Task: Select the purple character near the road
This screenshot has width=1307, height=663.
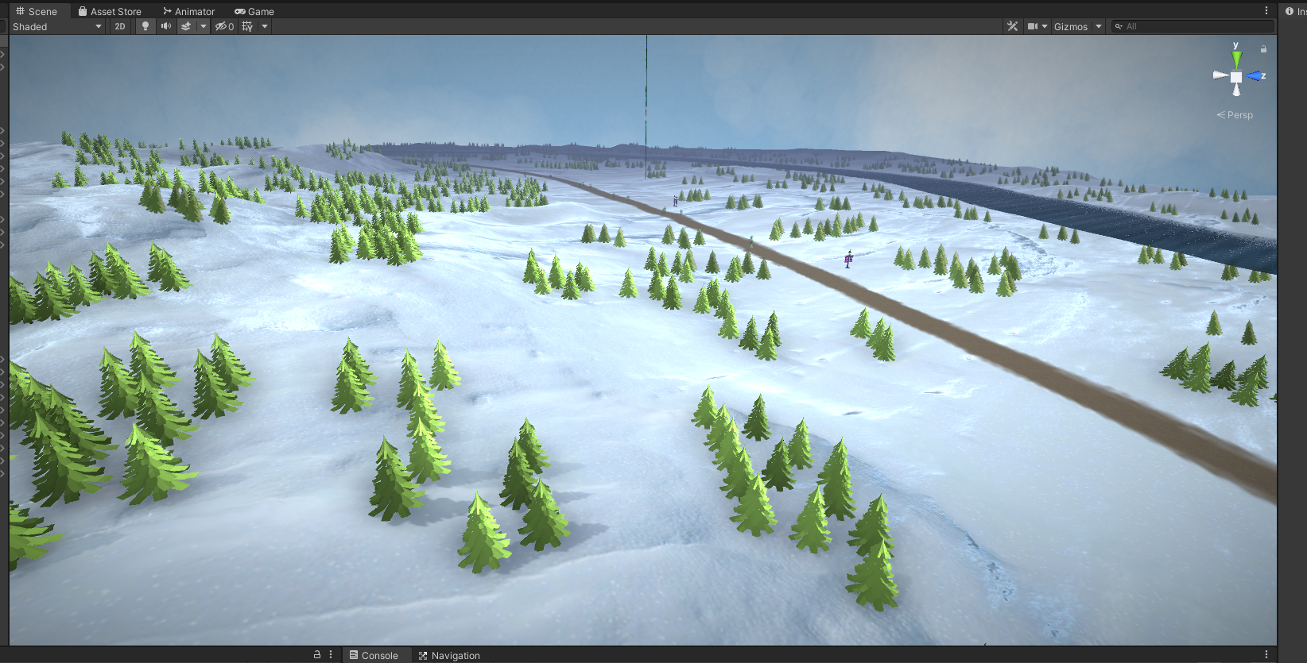Action: [x=848, y=259]
